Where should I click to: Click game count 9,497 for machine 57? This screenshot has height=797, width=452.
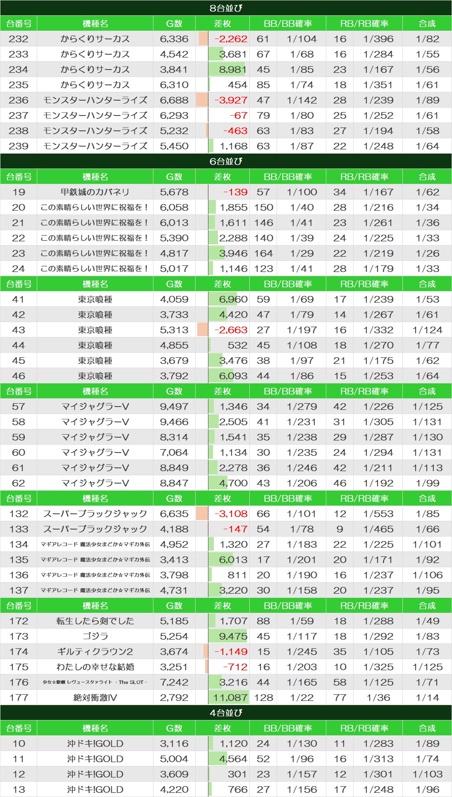pyautogui.click(x=174, y=407)
